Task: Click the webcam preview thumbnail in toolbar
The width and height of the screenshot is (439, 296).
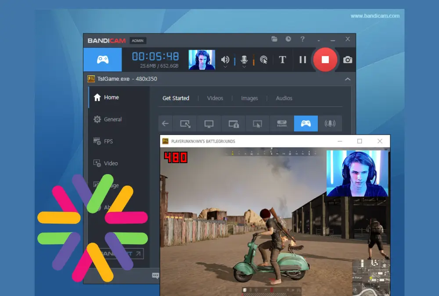Action: 202,60
